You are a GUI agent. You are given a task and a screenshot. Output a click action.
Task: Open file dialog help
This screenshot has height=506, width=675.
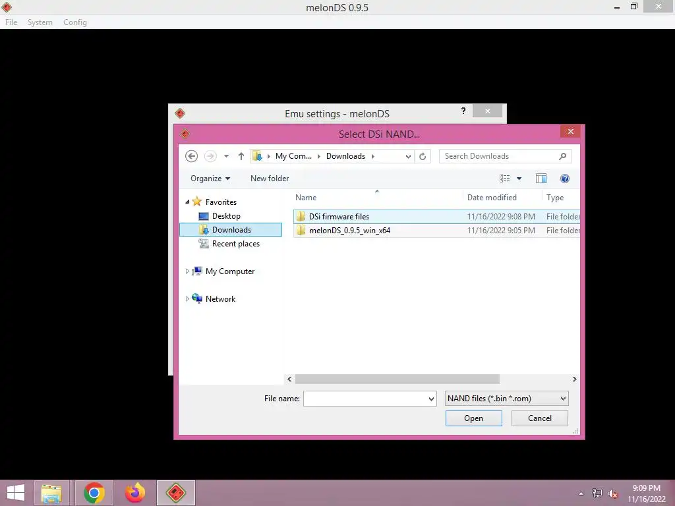pos(565,179)
